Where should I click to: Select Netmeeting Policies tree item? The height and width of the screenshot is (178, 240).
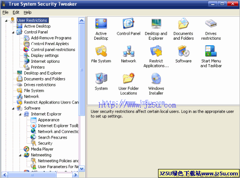tap(58, 161)
